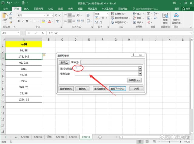Expand the 查找内容 history dropdown

pyautogui.click(x=140, y=69)
